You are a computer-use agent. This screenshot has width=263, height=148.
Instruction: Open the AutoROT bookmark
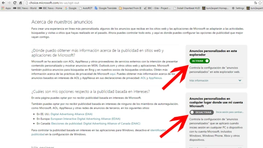[86, 8]
